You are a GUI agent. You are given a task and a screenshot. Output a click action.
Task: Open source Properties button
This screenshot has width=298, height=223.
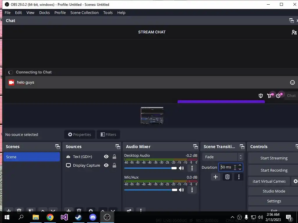(x=80, y=135)
